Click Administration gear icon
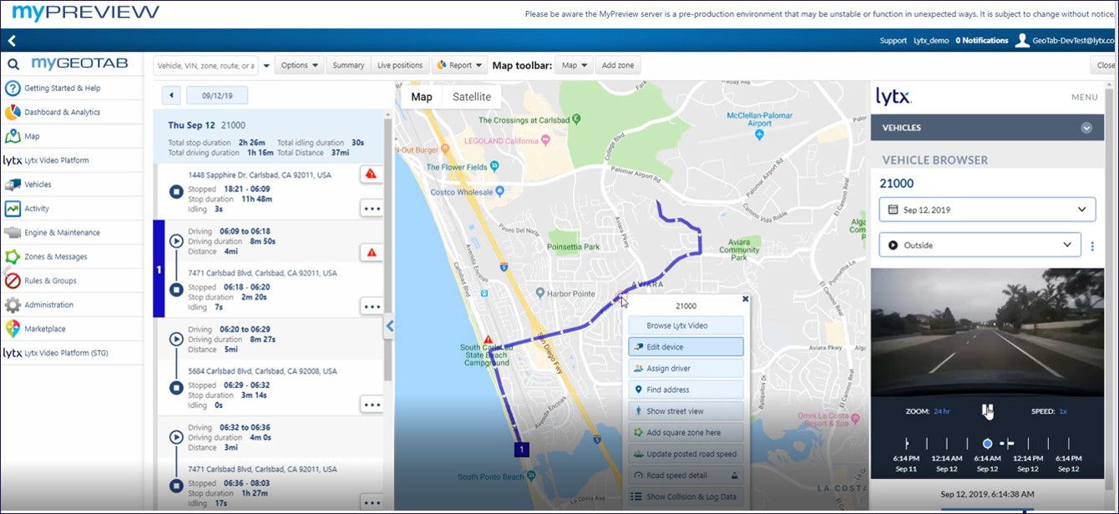The width and height of the screenshot is (1119, 514). tap(13, 305)
